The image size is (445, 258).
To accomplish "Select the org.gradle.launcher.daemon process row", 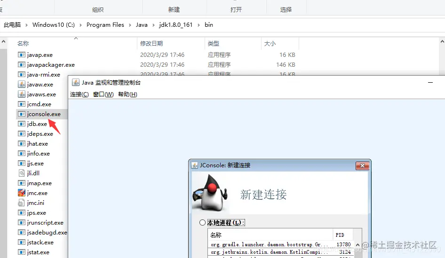I will [281, 244].
